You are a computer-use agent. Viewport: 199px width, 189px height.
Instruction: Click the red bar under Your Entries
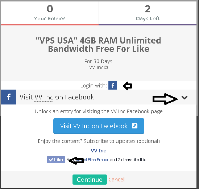coord(50,25)
